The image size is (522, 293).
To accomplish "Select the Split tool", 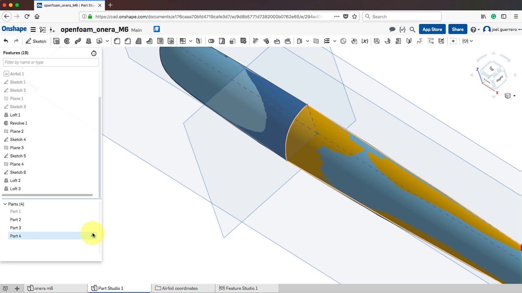I will point(222,41).
